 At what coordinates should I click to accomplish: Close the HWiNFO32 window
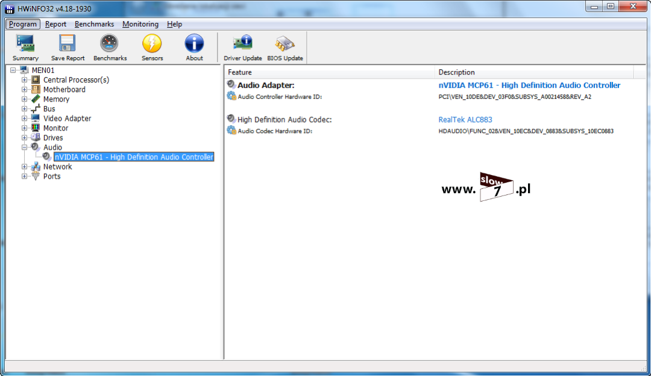[633, 6]
